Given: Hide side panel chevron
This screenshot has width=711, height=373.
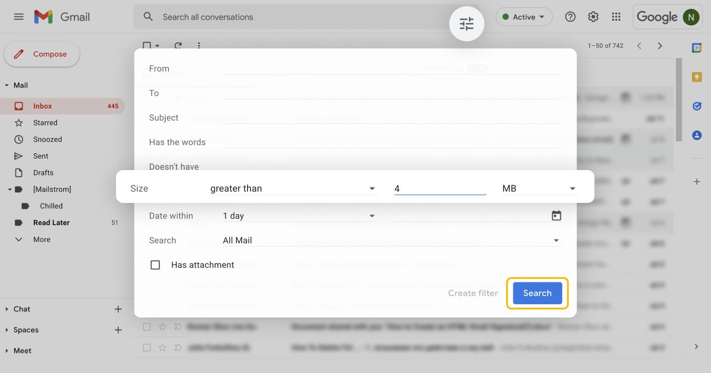Looking at the screenshot, I should 696,346.
